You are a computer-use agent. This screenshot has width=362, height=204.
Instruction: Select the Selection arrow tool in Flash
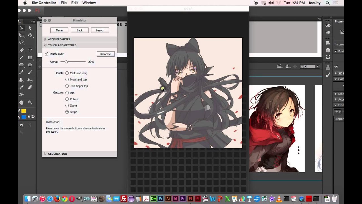[21, 28]
